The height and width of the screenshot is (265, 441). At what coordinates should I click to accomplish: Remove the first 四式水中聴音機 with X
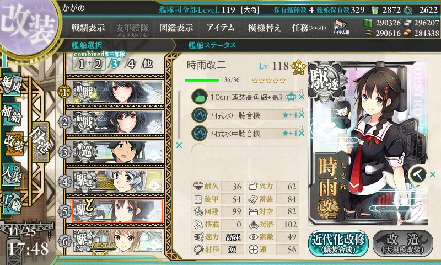[302, 115]
